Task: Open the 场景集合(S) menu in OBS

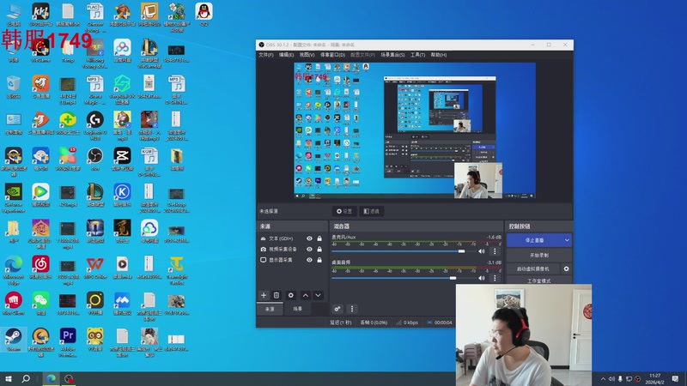Action: [x=392, y=55]
